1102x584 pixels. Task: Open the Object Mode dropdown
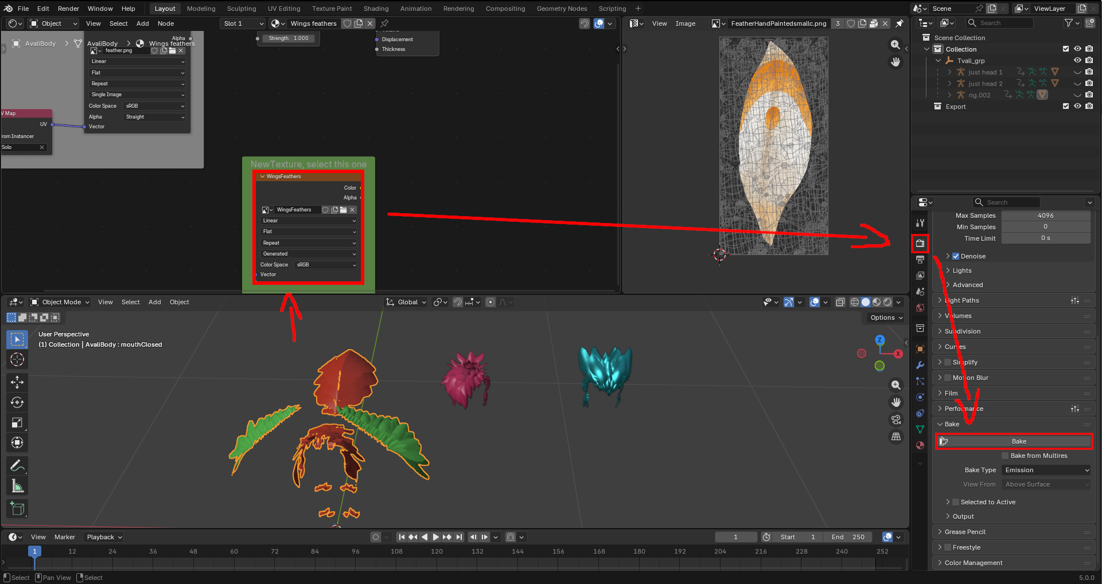pos(61,302)
